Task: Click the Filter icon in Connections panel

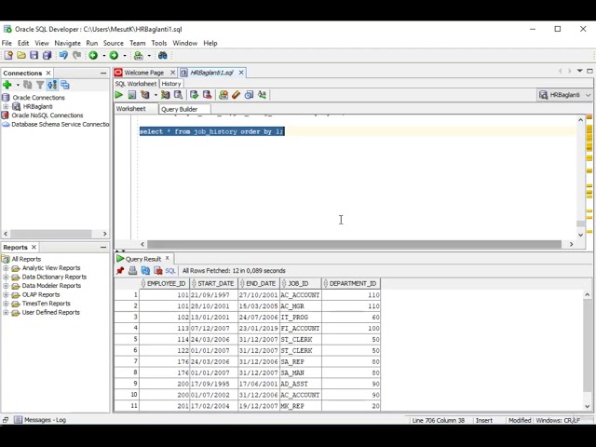Action: pos(40,85)
